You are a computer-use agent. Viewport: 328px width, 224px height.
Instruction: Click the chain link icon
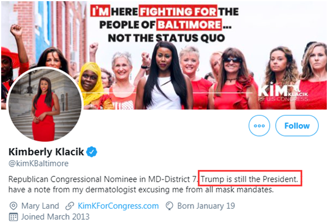(70, 206)
